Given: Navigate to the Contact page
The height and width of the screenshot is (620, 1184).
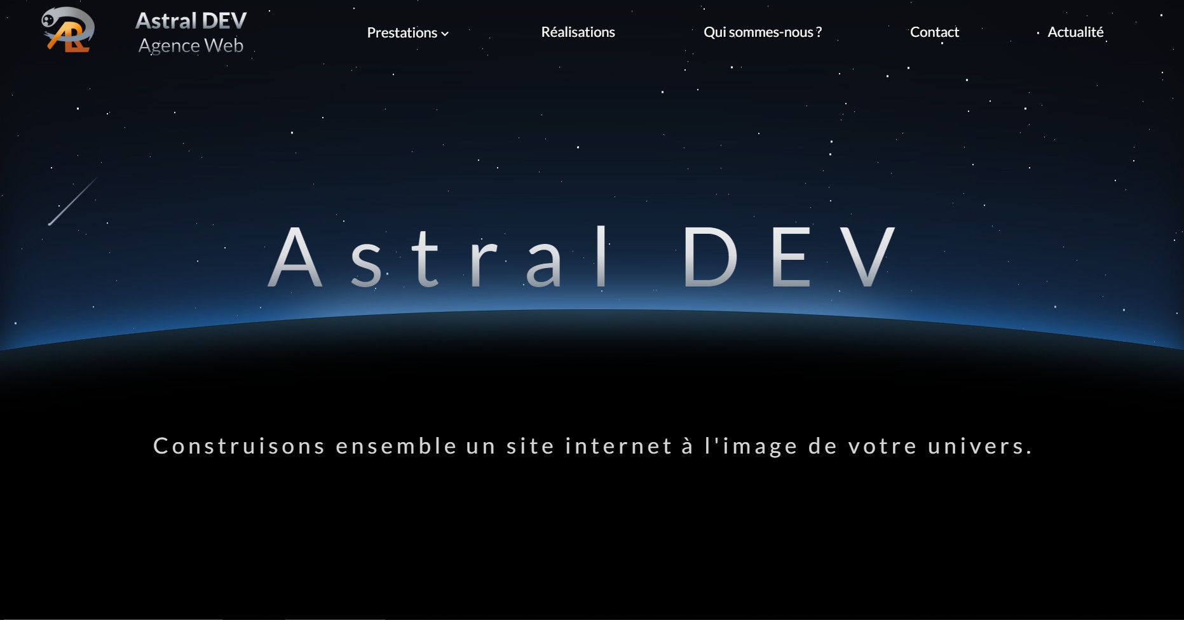Looking at the screenshot, I should [x=934, y=32].
